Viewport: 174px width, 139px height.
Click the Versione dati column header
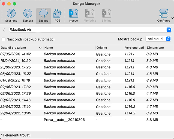(x=134, y=48)
